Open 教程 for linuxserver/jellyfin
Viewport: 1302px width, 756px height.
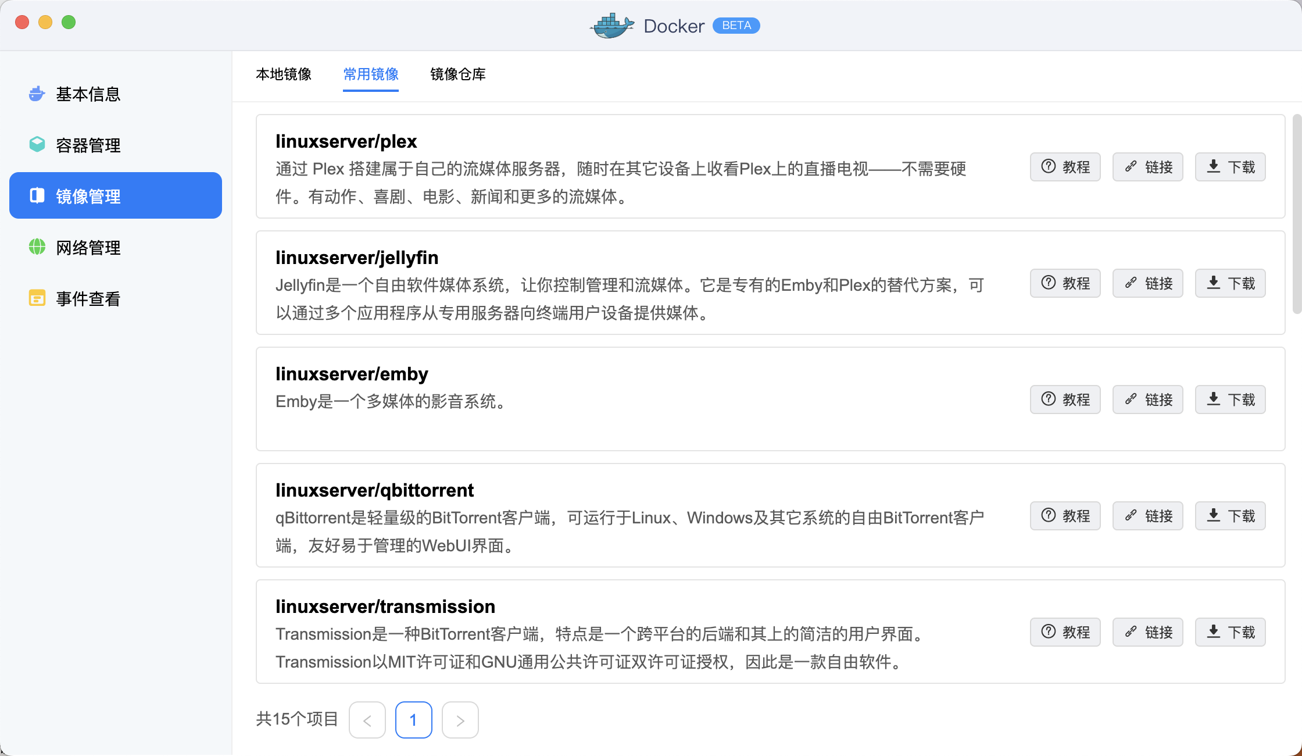pyautogui.click(x=1065, y=283)
